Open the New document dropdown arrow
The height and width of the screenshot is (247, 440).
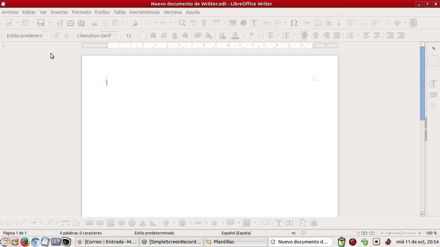[x=17, y=23]
